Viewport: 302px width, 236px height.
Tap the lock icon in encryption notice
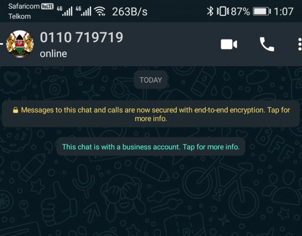point(15,110)
